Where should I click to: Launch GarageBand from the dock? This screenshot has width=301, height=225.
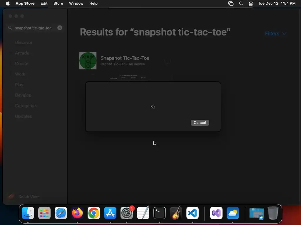pos(176,213)
